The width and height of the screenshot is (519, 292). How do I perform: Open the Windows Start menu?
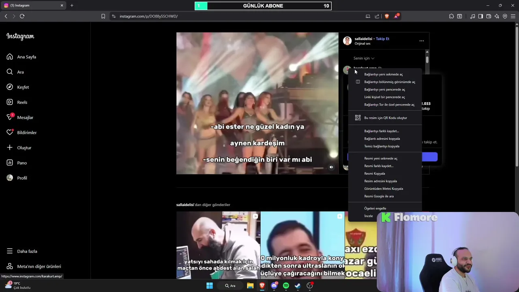tap(210, 286)
